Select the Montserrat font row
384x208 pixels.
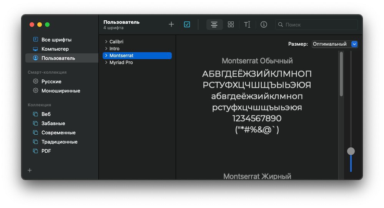137,56
